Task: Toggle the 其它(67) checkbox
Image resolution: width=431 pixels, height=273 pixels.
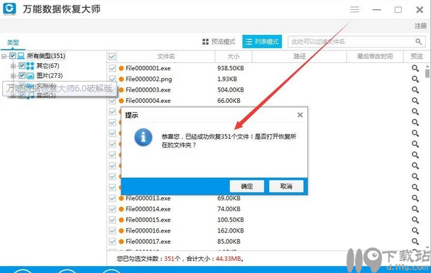Action: [x=22, y=66]
